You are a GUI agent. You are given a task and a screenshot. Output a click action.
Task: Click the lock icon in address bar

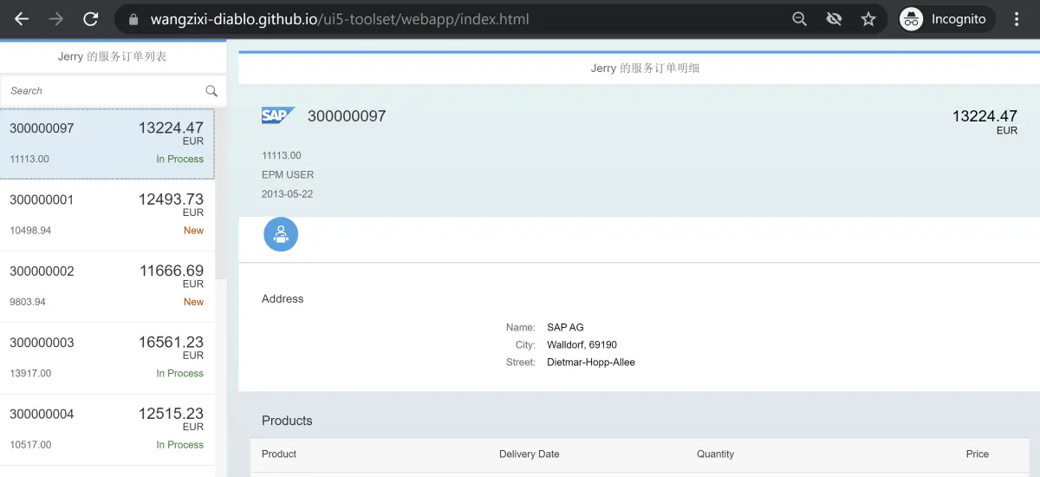(133, 19)
